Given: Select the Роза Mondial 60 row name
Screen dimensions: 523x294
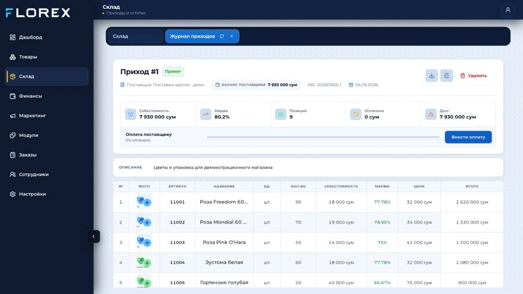Looking at the screenshot, I should (223, 222).
